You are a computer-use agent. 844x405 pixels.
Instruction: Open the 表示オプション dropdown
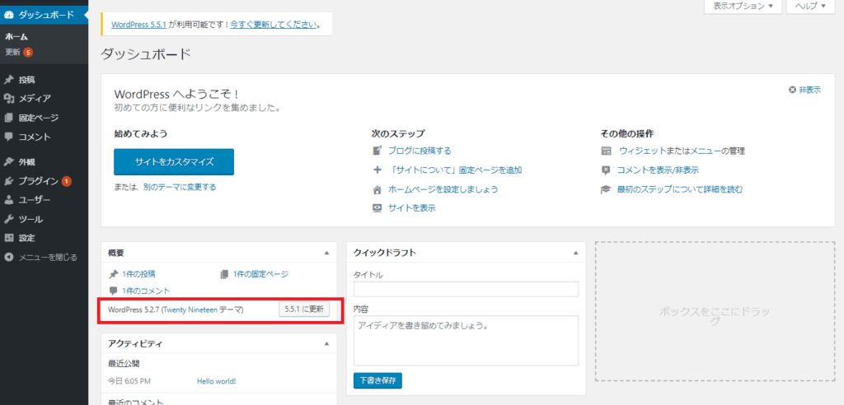pyautogui.click(x=742, y=7)
